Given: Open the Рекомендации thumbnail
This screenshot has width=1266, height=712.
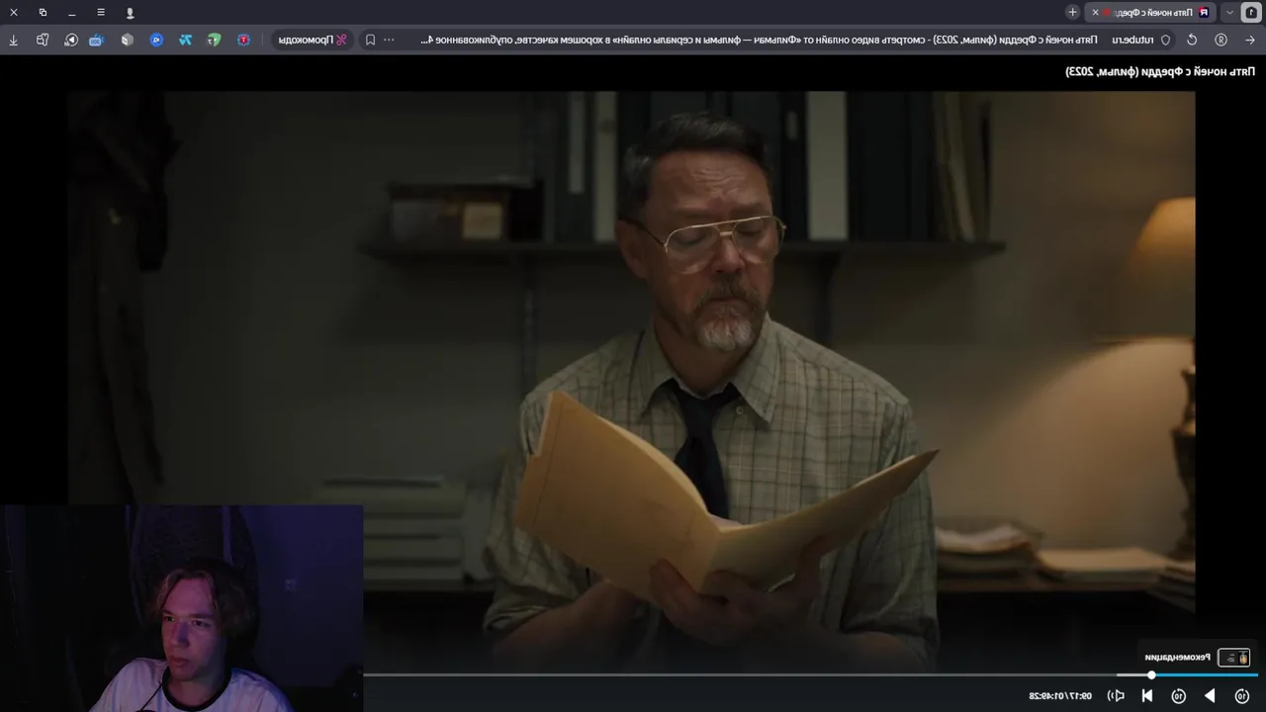Looking at the screenshot, I should coord(1234,658).
